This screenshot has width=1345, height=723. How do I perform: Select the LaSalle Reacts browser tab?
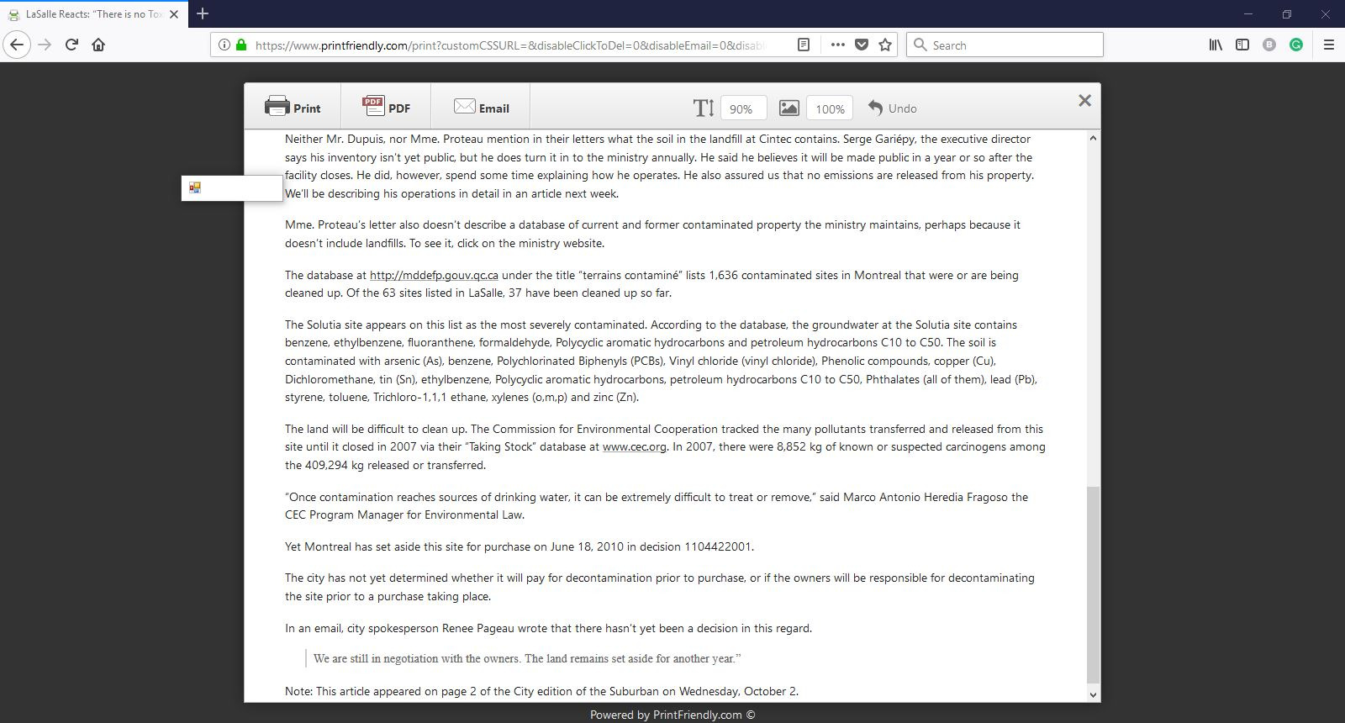click(x=94, y=14)
